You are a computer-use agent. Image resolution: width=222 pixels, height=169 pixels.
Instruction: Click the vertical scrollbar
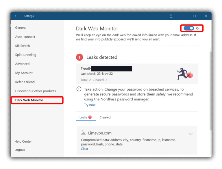(210, 91)
